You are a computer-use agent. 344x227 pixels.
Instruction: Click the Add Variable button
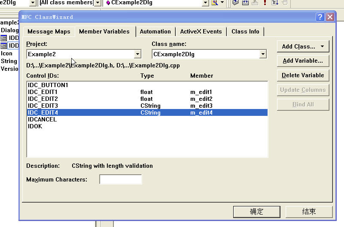(x=303, y=61)
